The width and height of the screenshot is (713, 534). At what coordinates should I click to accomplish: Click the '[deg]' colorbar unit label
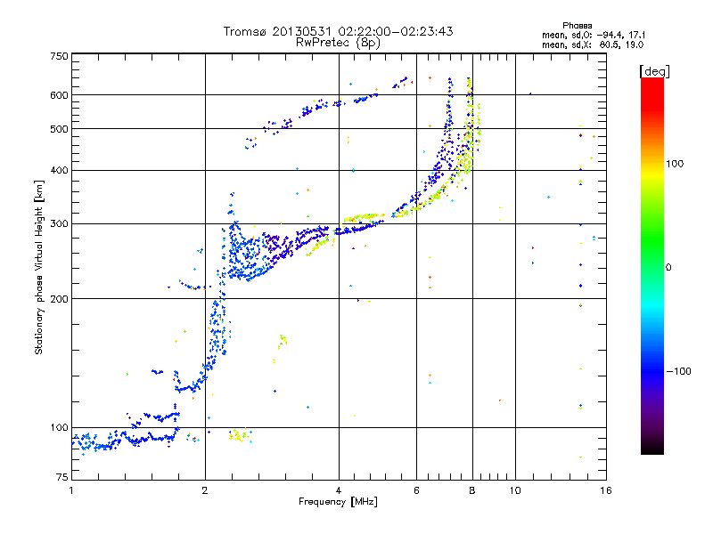(654, 72)
